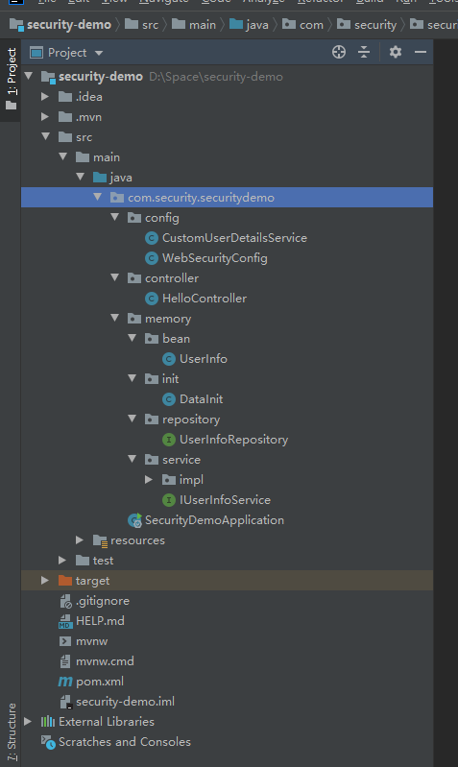This screenshot has width=458, height=767.
Task: Open the Structure tool window tab
Action: (x=12, y=732)
